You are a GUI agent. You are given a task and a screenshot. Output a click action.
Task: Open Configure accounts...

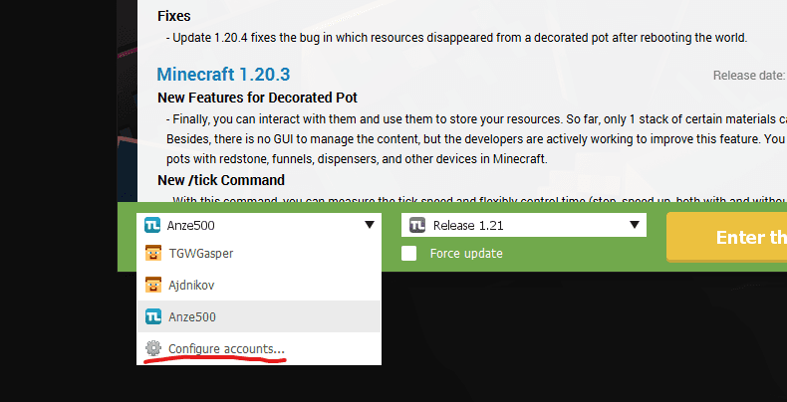coord(226,348)
